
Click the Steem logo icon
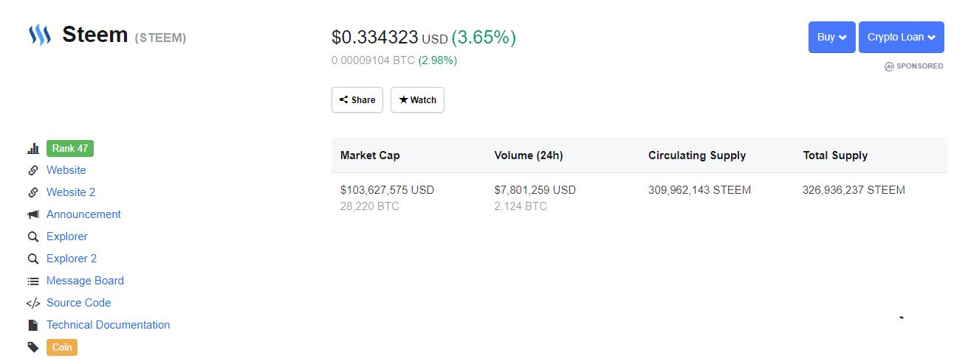pyautogui.click(x=39, y=35)
